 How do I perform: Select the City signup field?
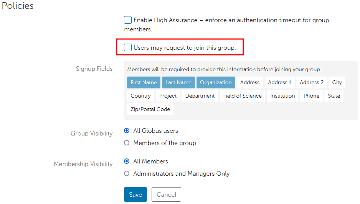(x=337, y=82)
